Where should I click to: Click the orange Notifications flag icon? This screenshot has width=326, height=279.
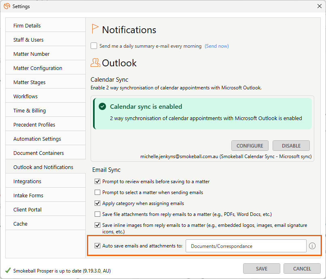click(95, 29)
